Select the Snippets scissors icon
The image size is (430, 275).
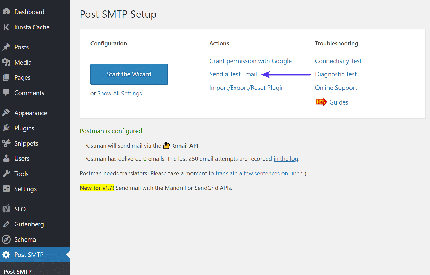pyautogui.click(x=6, y=143)
